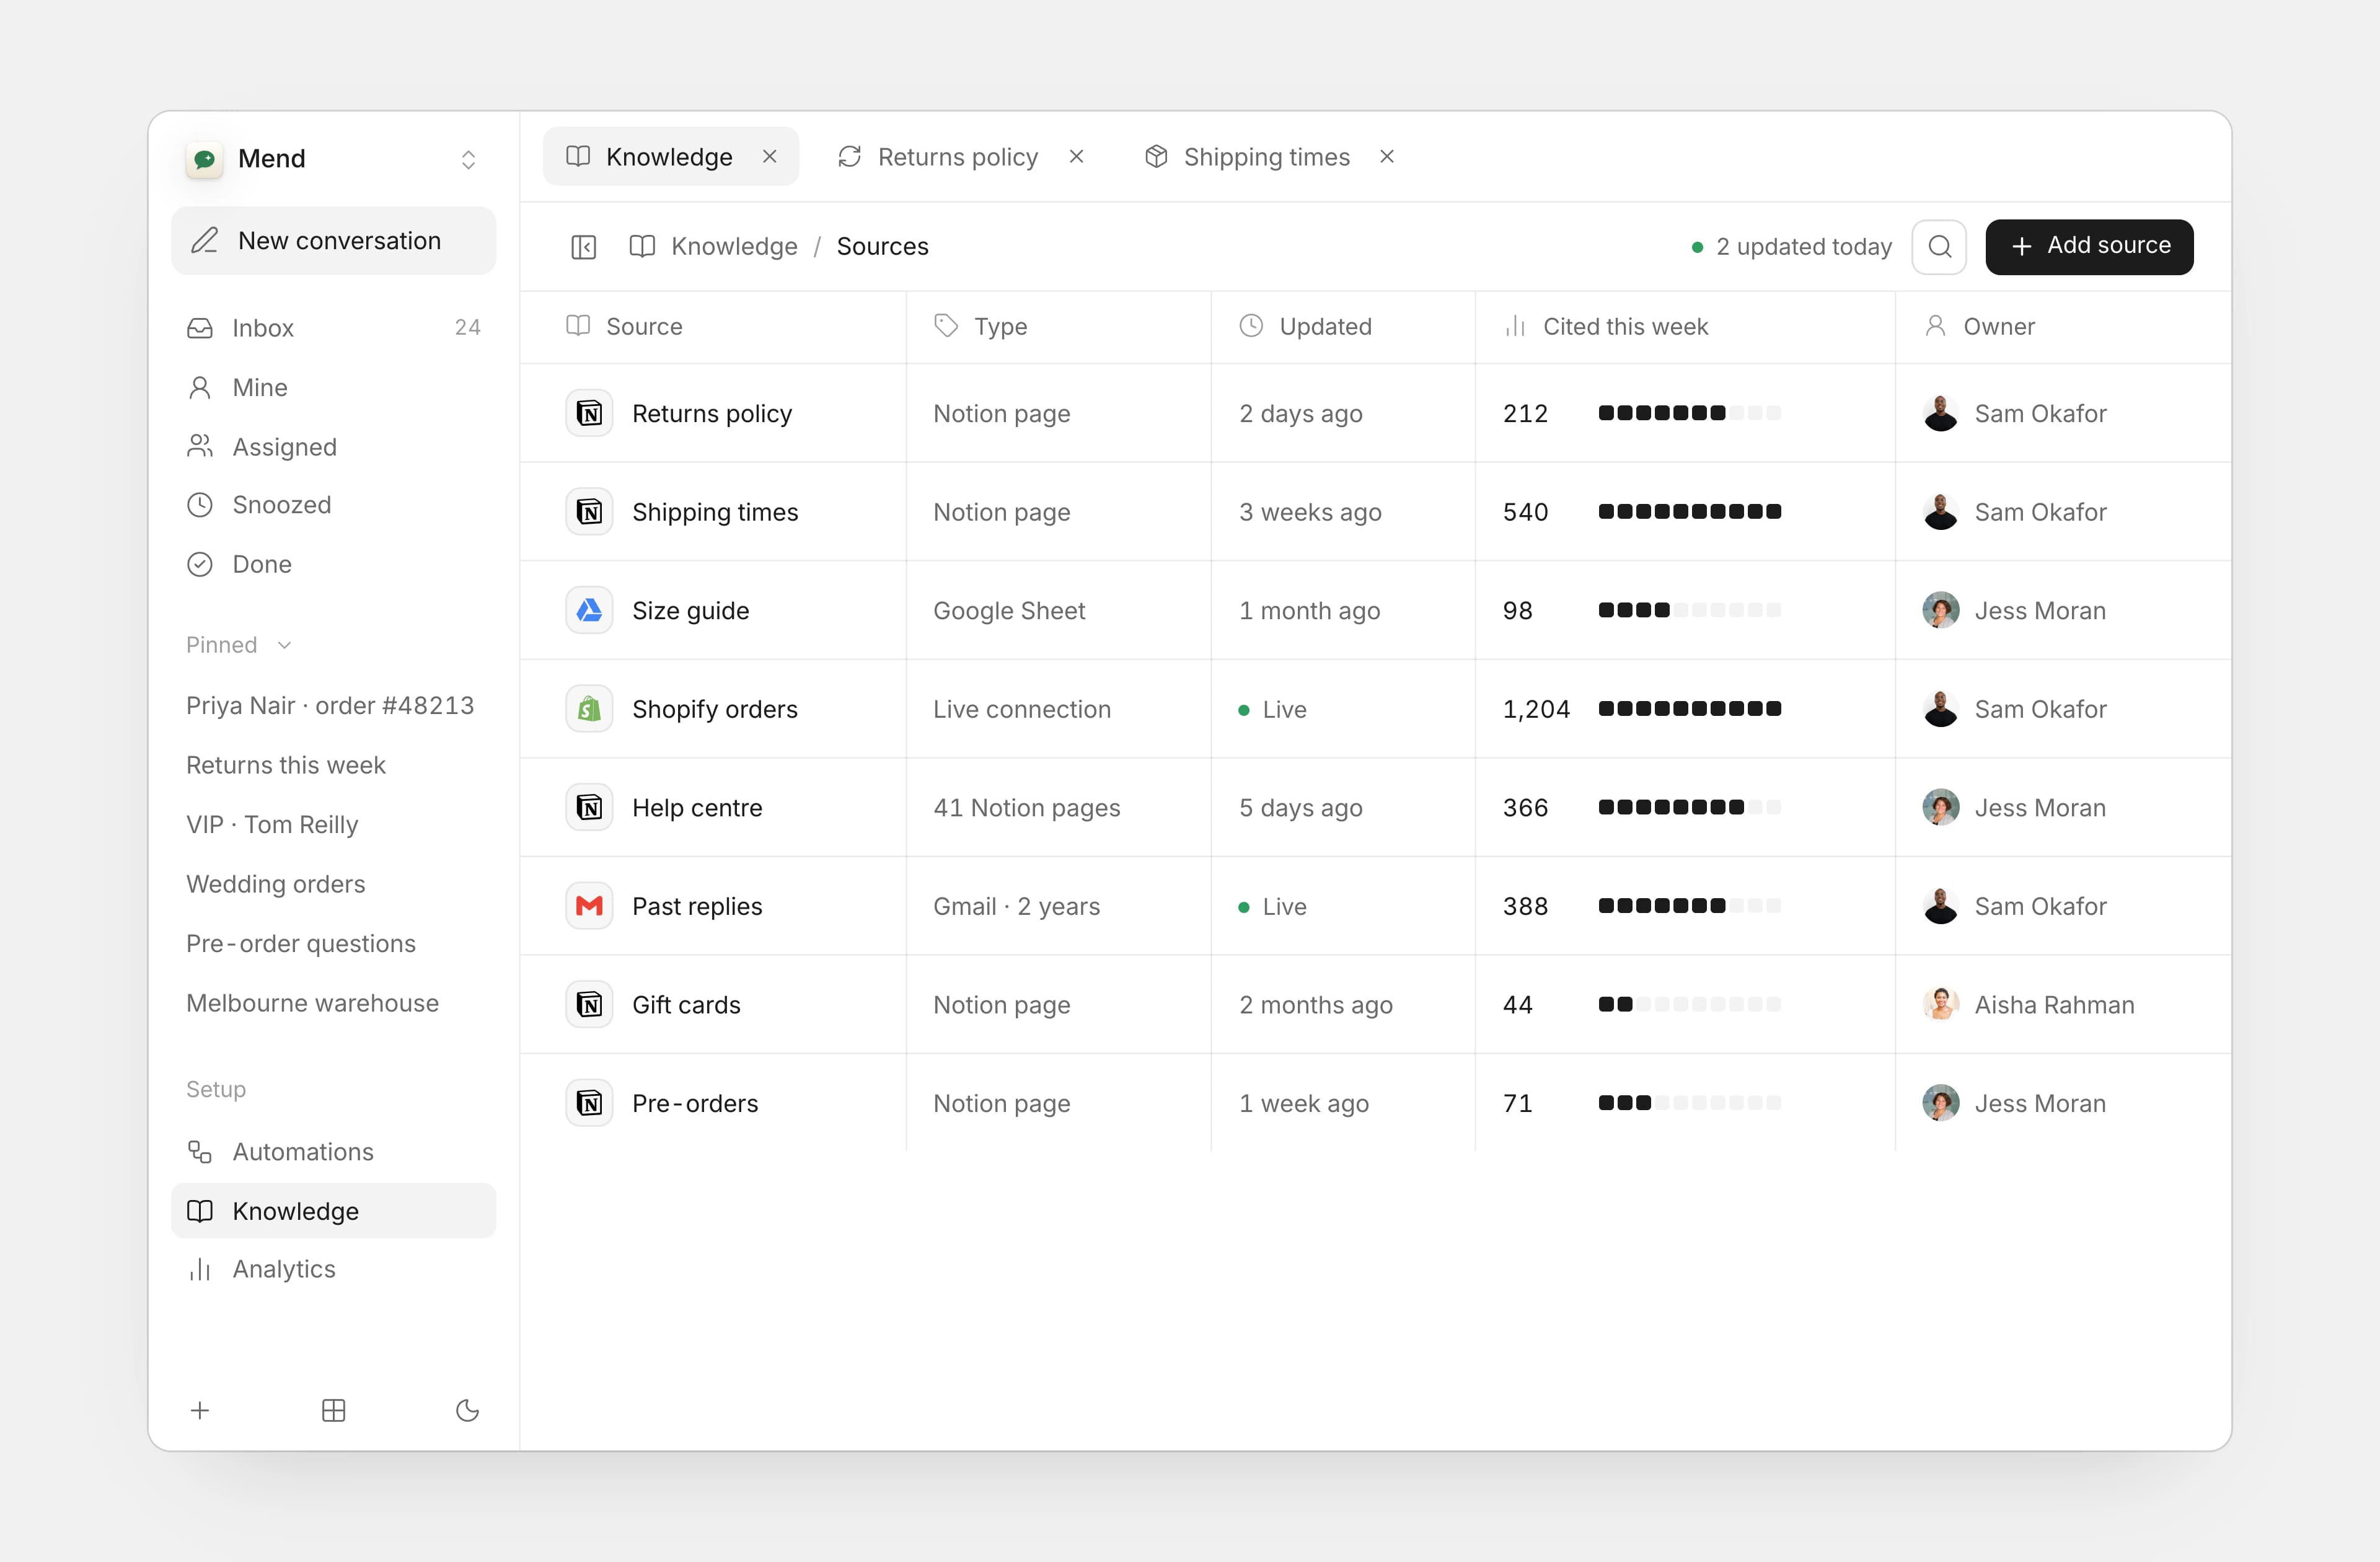Click the Notion icon for Gift cards
Image resolution: width=2380 pixels, height=1562 pixels.
(589, 1004)
